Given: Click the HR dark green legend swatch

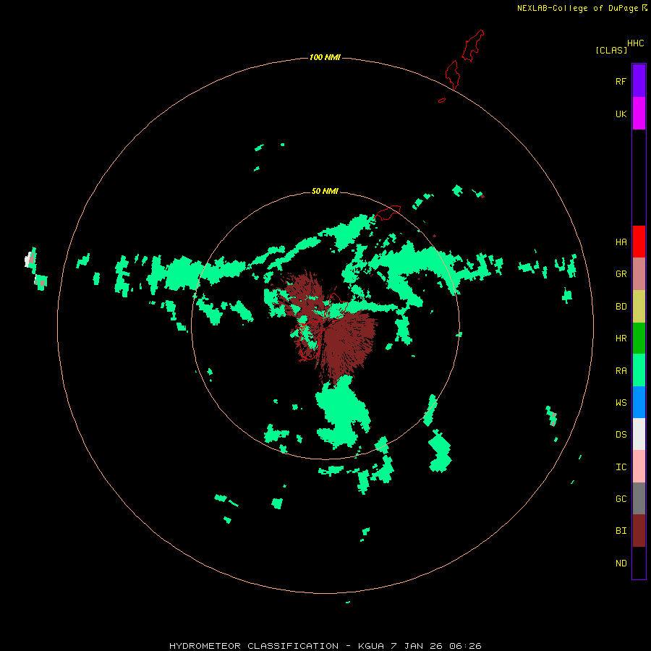Looking at the screenshot, I should [x=639, y=339].
